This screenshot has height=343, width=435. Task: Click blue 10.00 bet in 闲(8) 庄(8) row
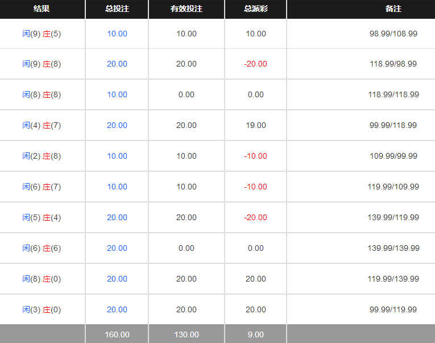tap(117, 94)
